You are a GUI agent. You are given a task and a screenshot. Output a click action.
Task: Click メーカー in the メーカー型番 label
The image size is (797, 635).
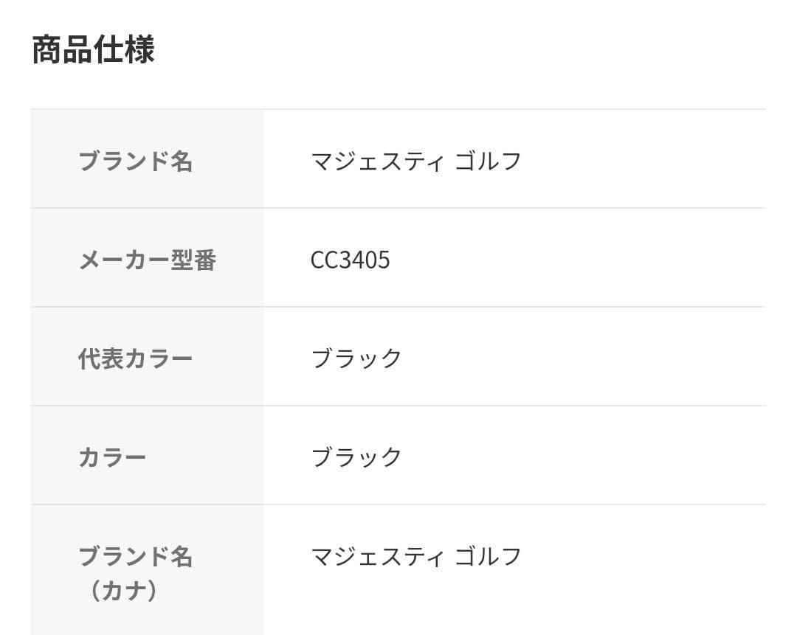tap(124, 260)
